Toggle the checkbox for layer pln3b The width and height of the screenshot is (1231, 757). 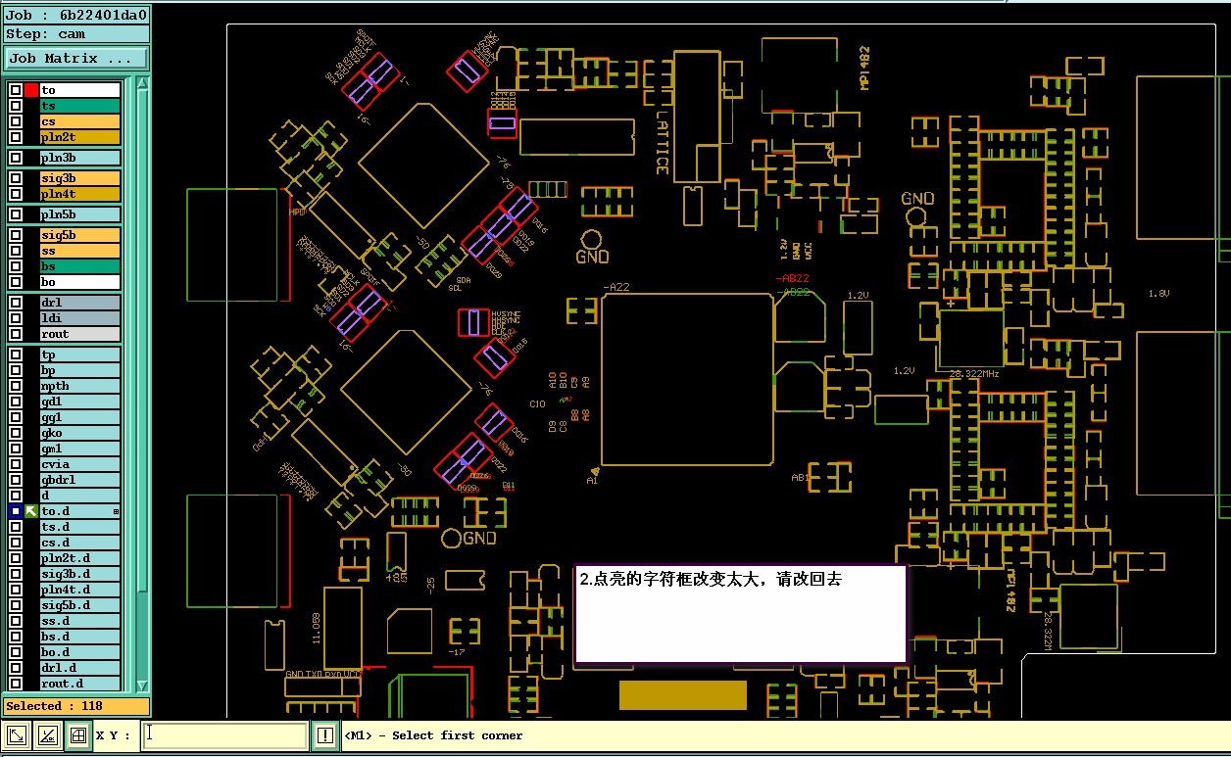click(16, 158)
